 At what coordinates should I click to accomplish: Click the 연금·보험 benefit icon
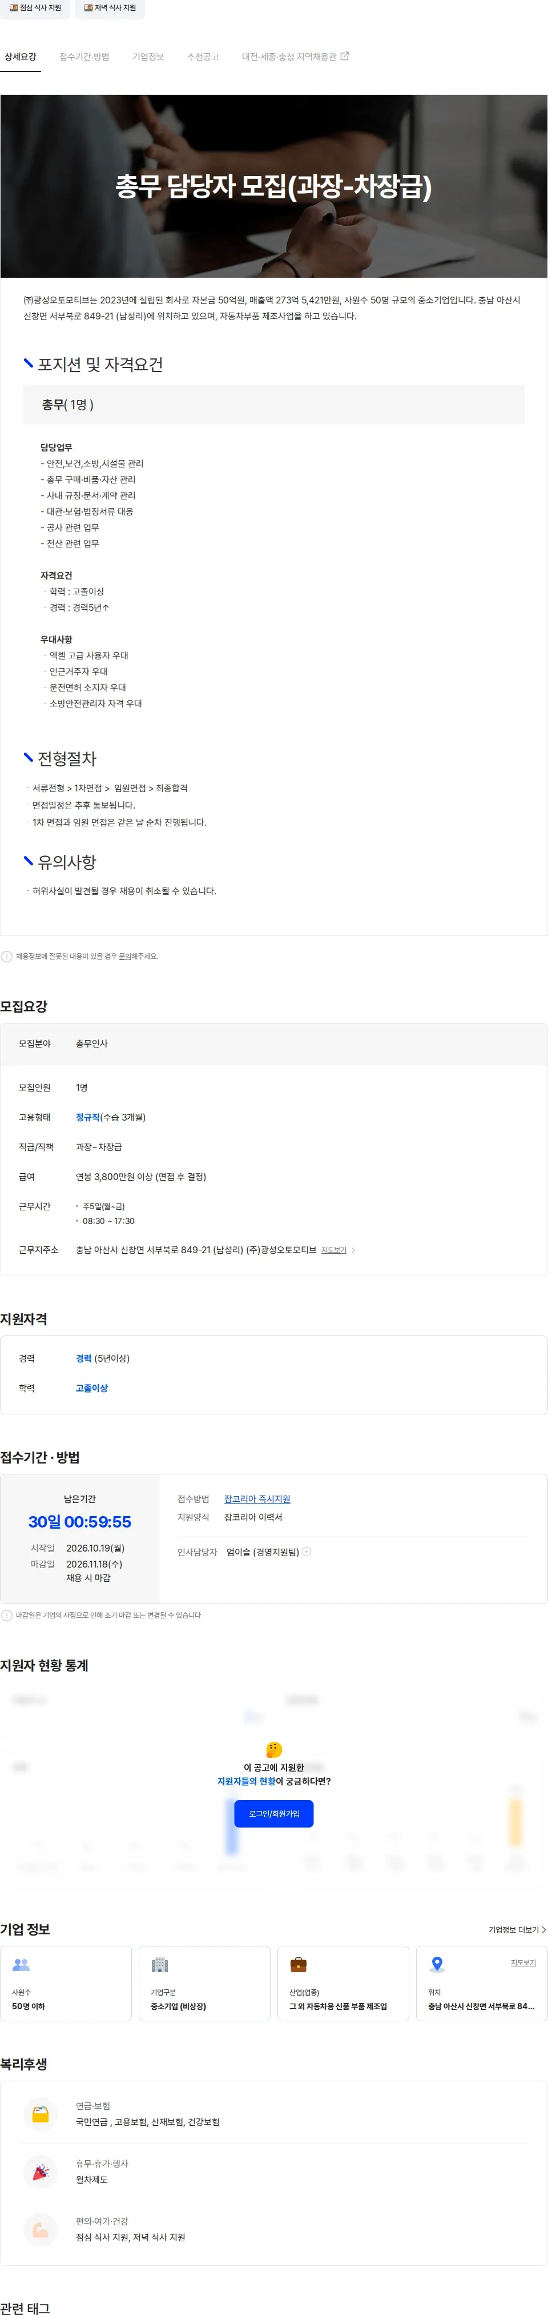(41, 2114)
